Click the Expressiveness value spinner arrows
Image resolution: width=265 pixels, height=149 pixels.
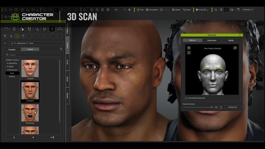[x=221, y=107]
